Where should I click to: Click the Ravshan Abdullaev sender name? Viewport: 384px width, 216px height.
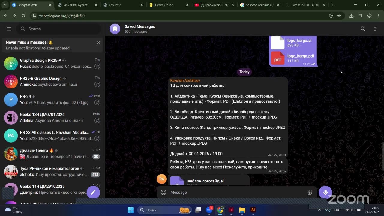(185, 81)
